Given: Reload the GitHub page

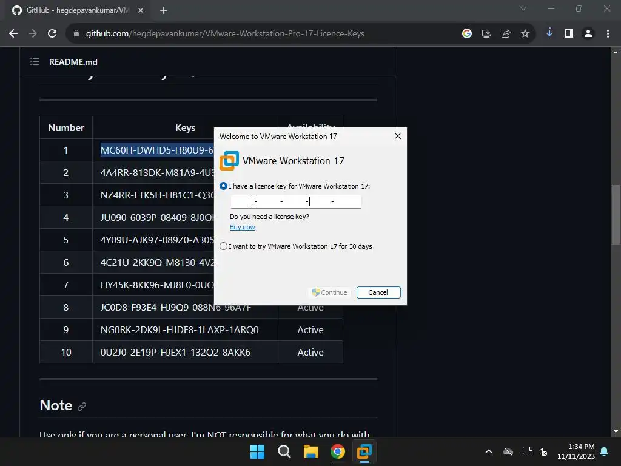Looking at the screenshot, I should (52, 34).
